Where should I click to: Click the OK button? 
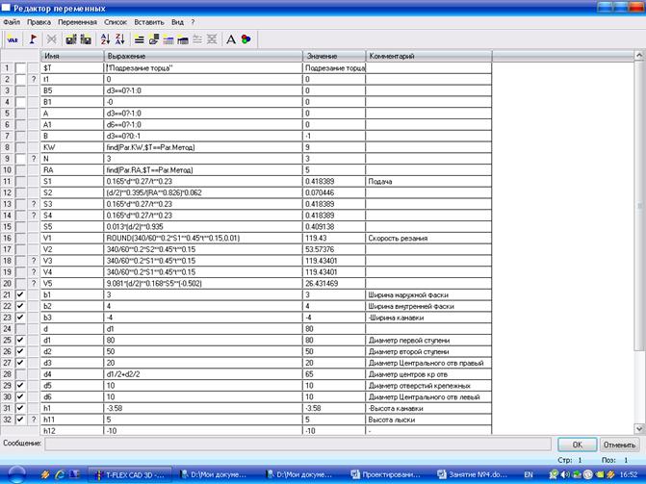pyautogui.click(x=578, y=445)
